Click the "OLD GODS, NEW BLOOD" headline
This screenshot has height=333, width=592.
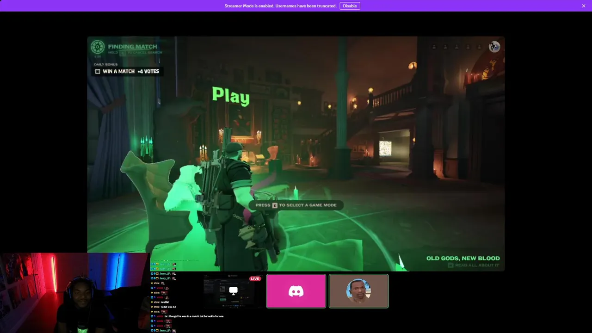tap(463, 259)
